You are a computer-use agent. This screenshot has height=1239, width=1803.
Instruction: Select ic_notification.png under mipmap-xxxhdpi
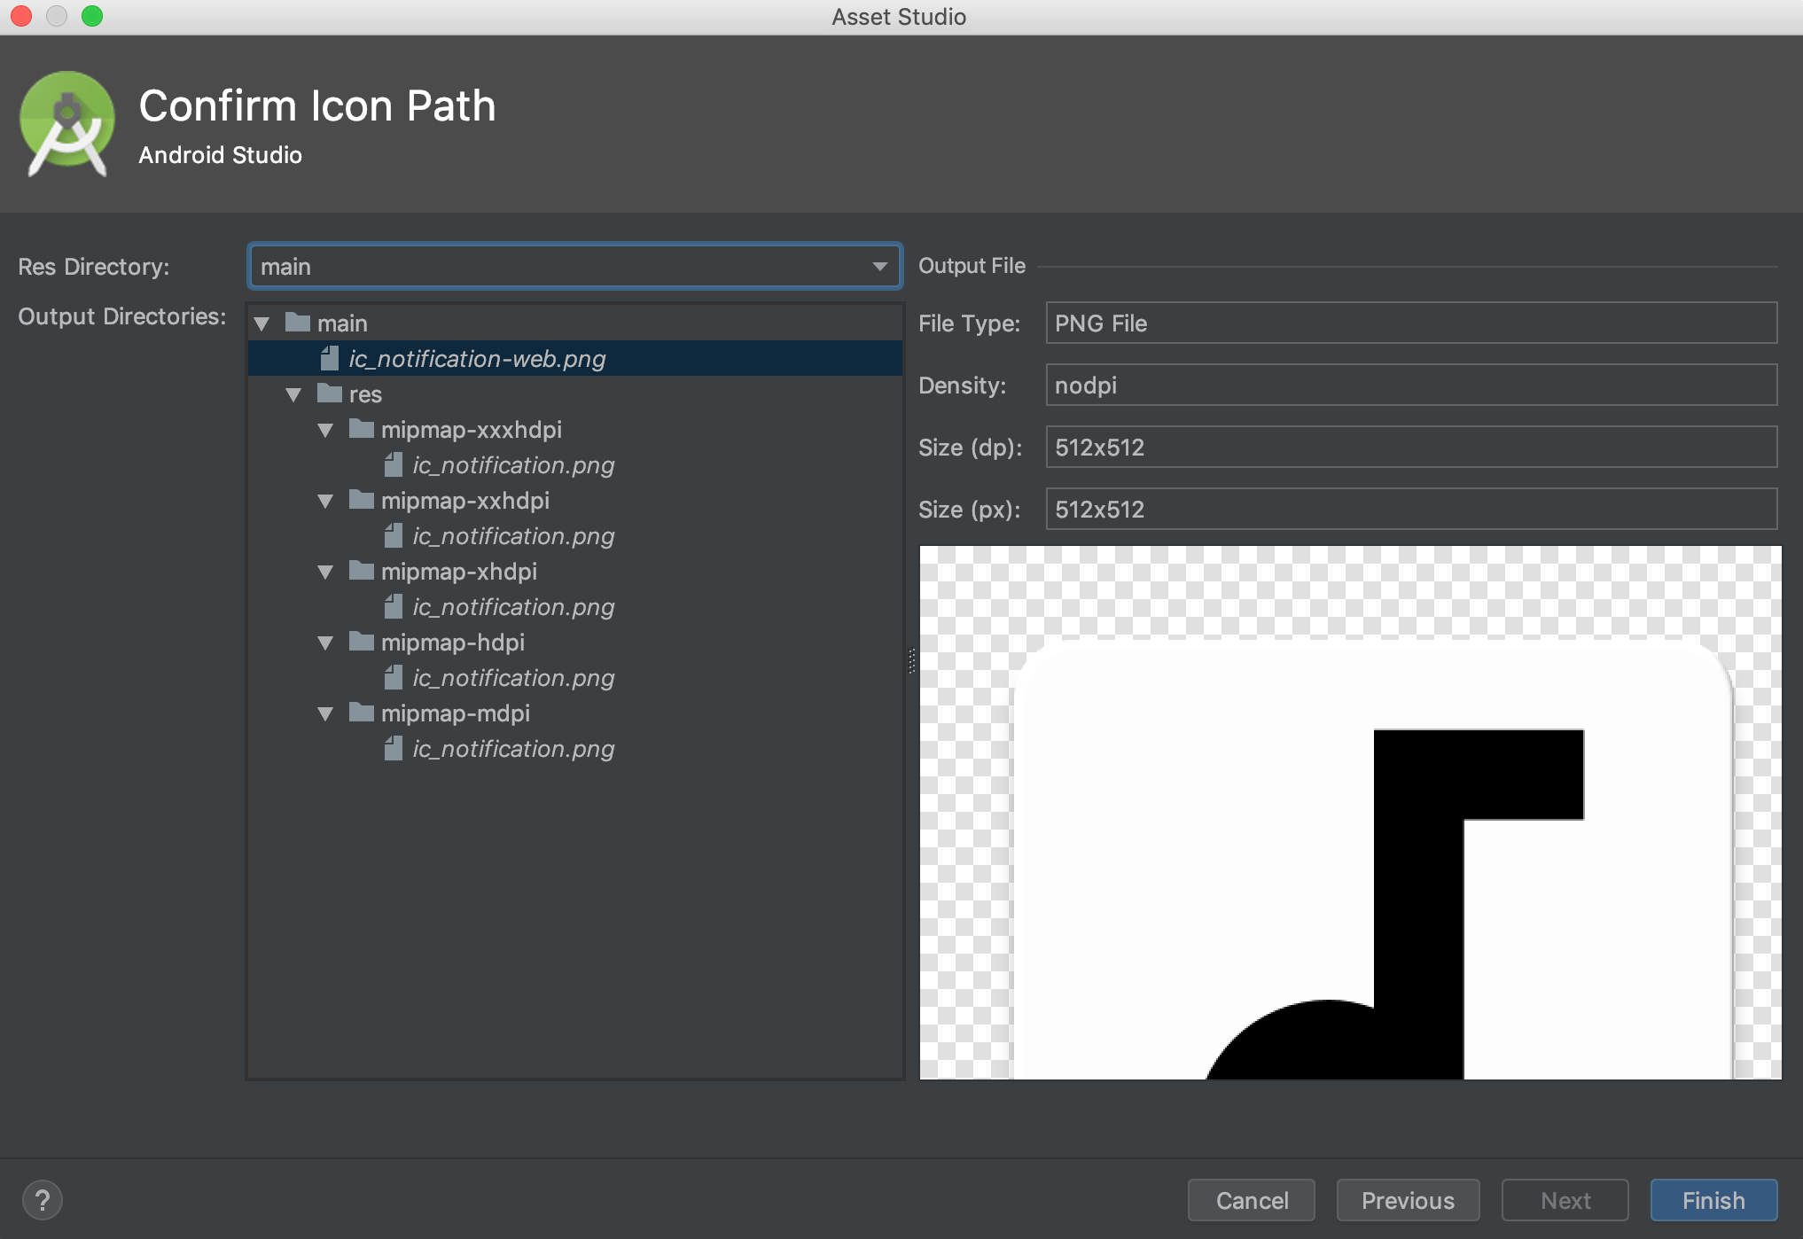pos(512,465)
